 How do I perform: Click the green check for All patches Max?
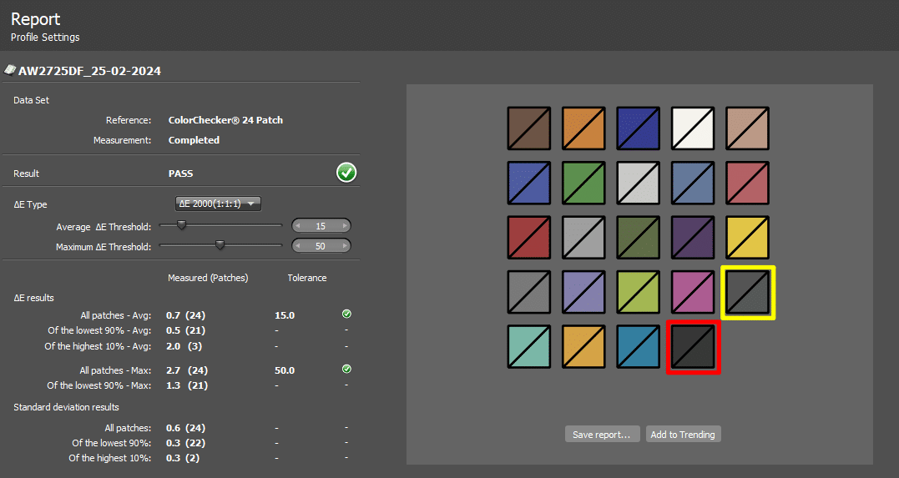346,369
